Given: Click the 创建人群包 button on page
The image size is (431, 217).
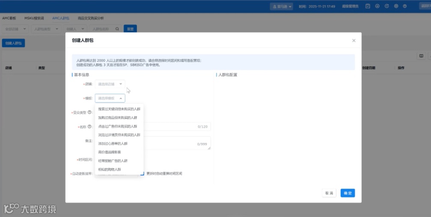Looking at the screenshot, I should pos(13,43).
